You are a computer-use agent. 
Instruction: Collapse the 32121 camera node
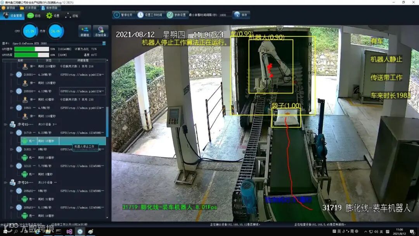pos(12,166)
